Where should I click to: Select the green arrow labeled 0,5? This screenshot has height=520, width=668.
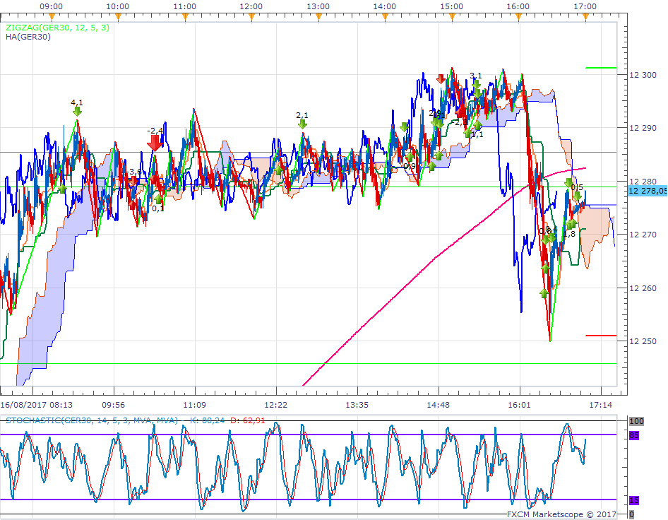577,196
